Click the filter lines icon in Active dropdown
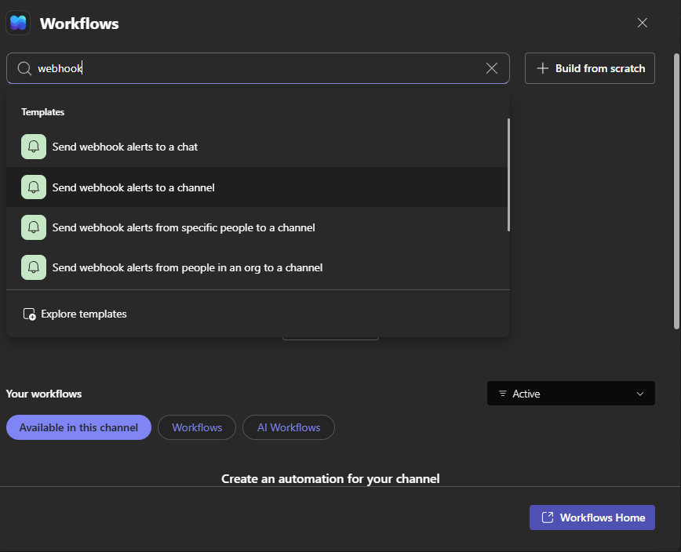Image resolution: width=681 pixels, height=552 pixels. pos(502,394)
